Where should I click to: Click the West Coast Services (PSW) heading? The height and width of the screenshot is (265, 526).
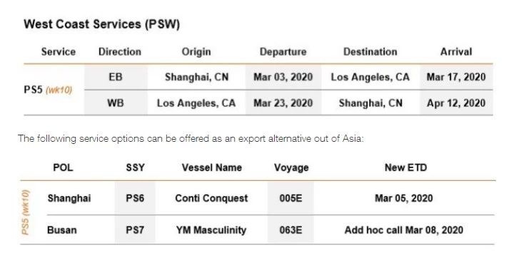(101, 24)
